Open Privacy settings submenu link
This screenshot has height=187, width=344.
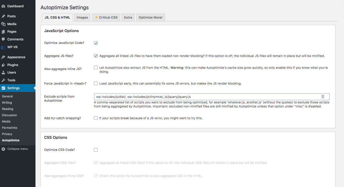[7, 134]
